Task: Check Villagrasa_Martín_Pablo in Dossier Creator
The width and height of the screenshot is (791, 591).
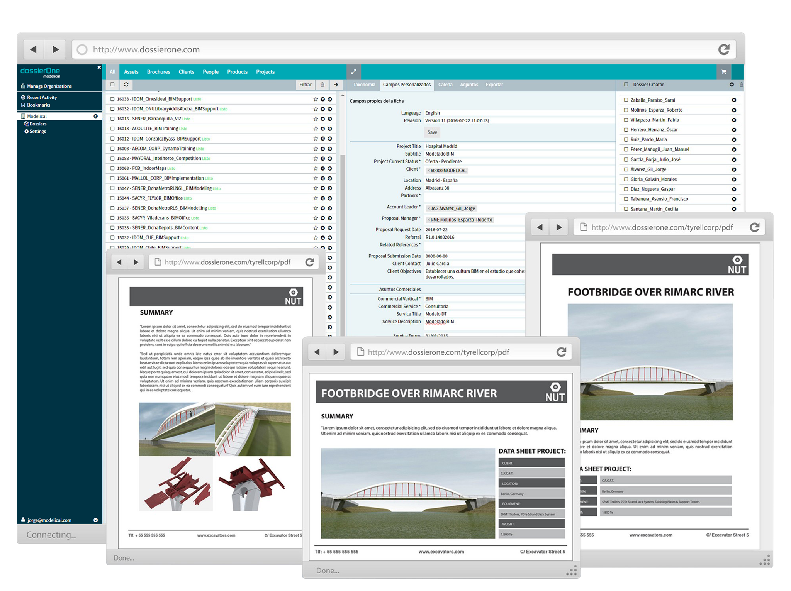Action: pyautogui.click(x=626, y=120)
